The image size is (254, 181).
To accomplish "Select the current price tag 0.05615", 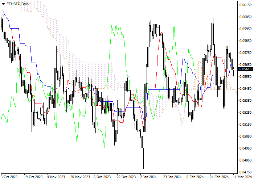I will [246, 69].
